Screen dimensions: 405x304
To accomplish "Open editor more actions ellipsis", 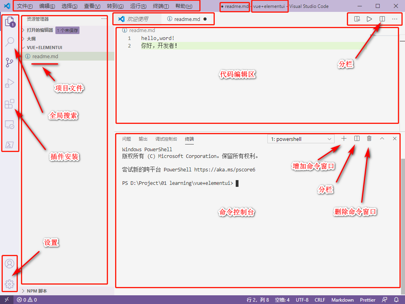I will (x=395, y=19).
